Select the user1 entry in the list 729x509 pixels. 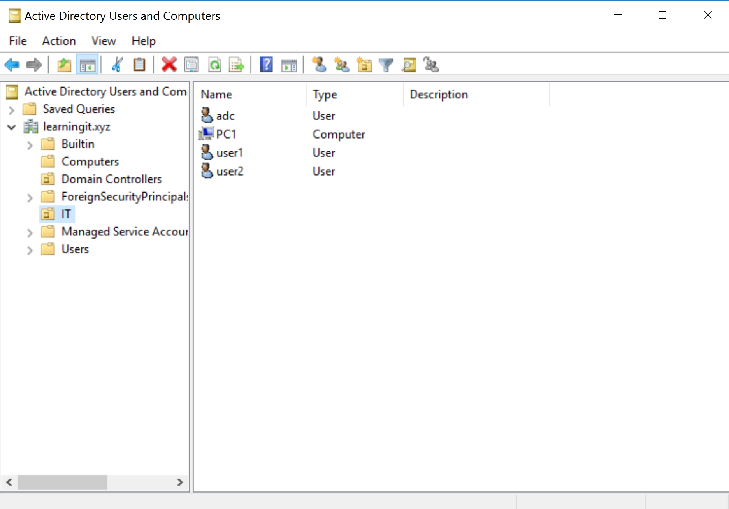pyautogui.click(x=229, y=153)
